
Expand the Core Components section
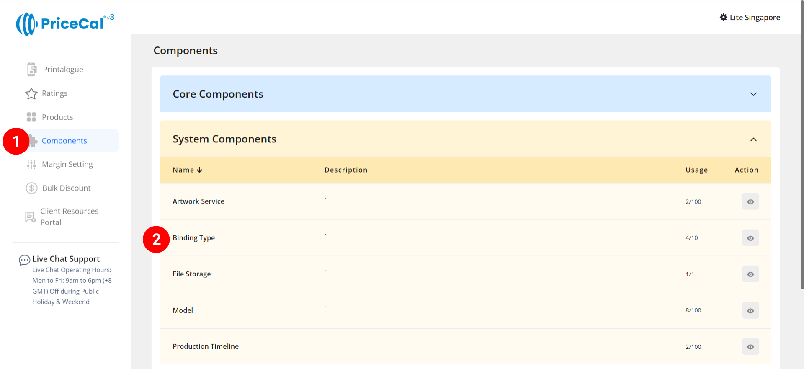pos(753,94)
